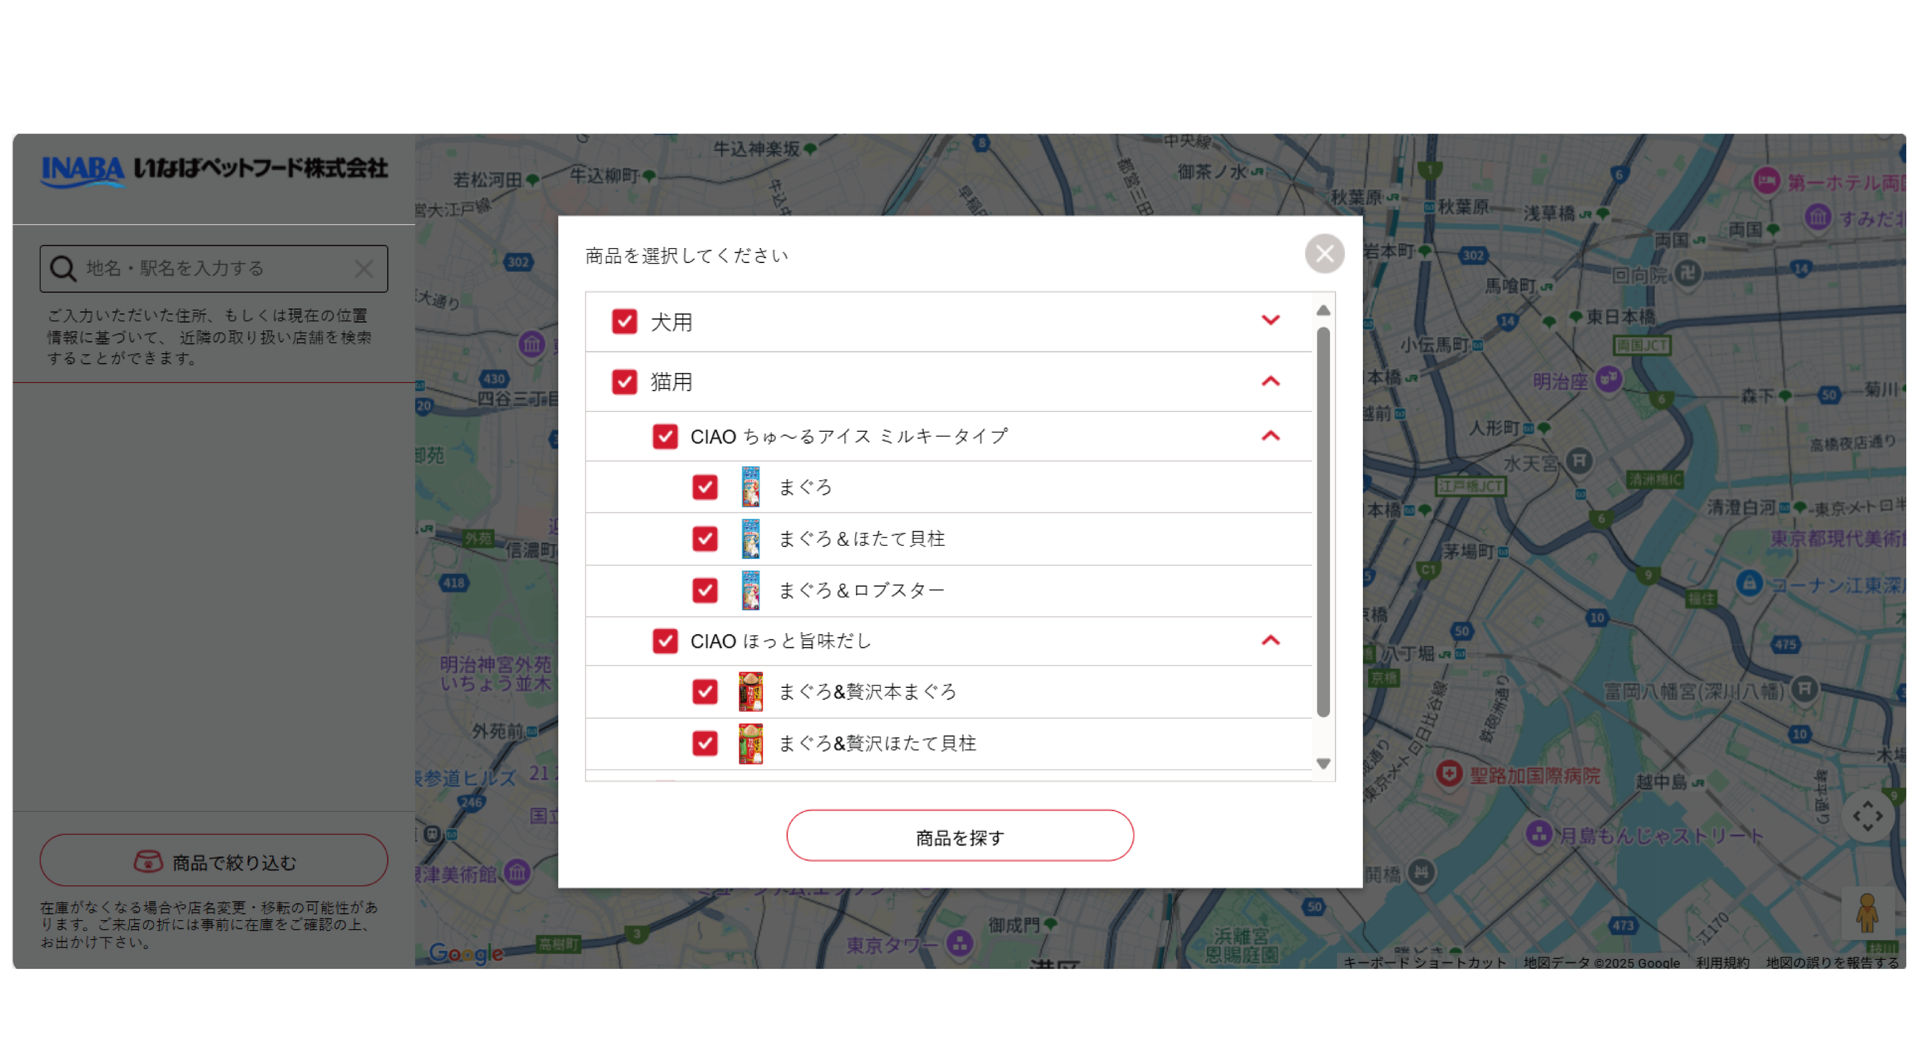Uncheck まぐろ＆ほたて貝柱 checkbox
1918x1060 pixels.
(704, 539)
